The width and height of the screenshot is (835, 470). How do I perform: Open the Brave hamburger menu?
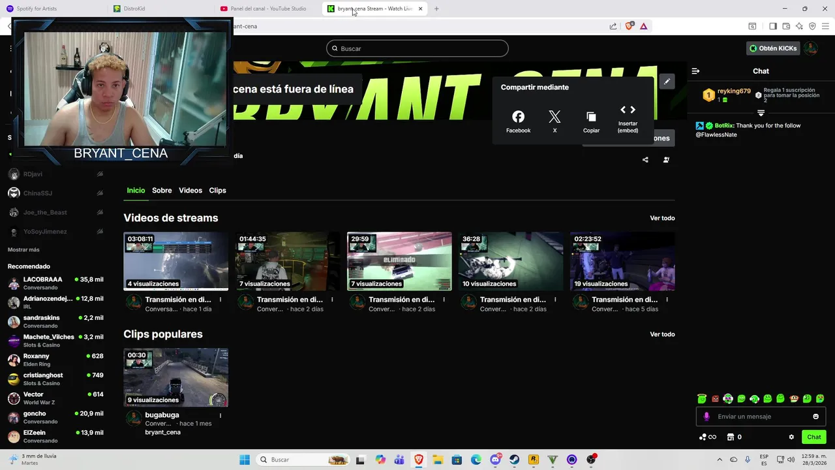pos(825,26)
